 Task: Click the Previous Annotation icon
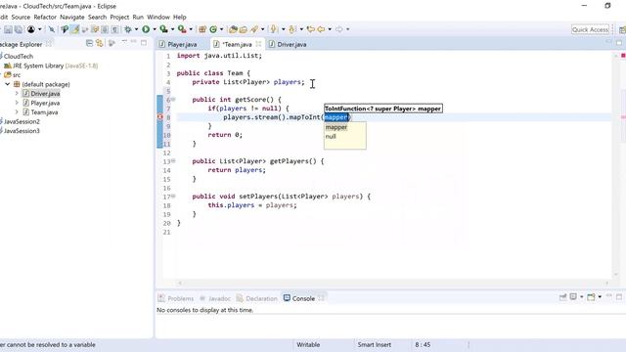tap(291, 29)
